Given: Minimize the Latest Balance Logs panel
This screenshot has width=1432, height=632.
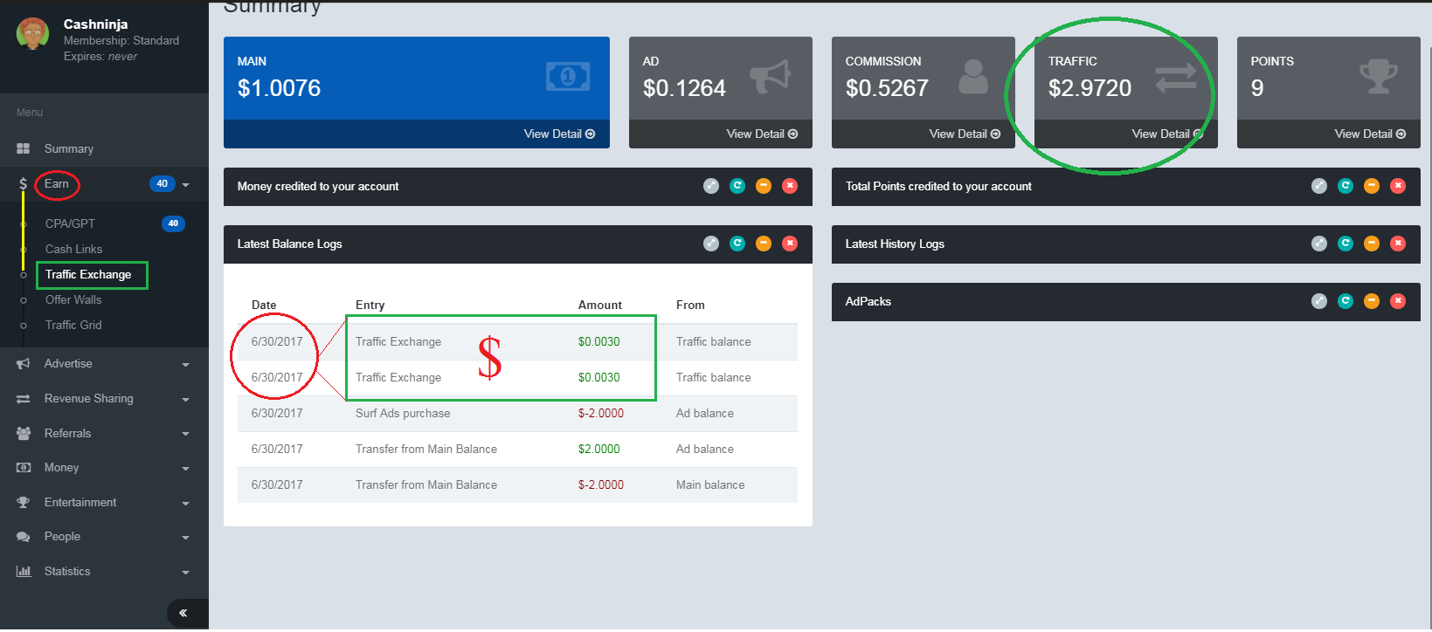Looking at the screenshot, I should [x=764, y=244].
